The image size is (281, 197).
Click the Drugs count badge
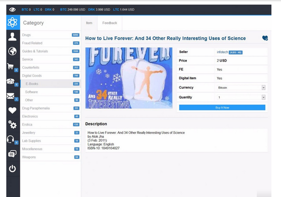[75, 35]
